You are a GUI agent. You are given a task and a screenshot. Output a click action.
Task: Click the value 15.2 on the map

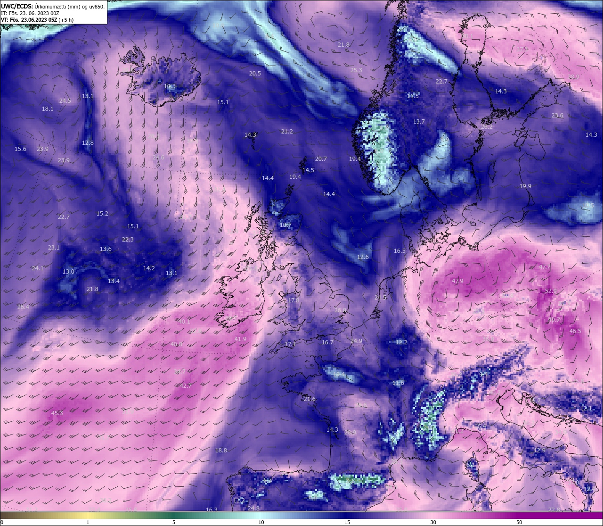click(102, 214)
